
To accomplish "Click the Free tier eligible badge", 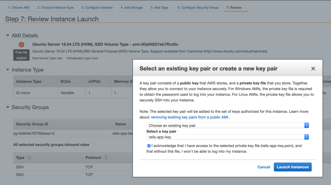I will [x=21, y=55].
